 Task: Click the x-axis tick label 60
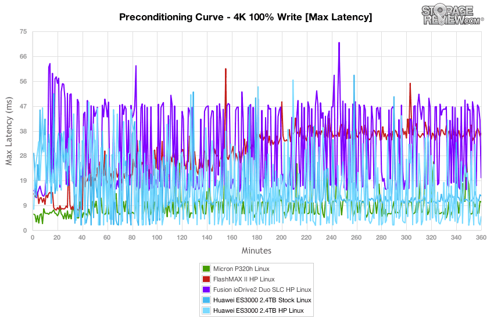107,237
